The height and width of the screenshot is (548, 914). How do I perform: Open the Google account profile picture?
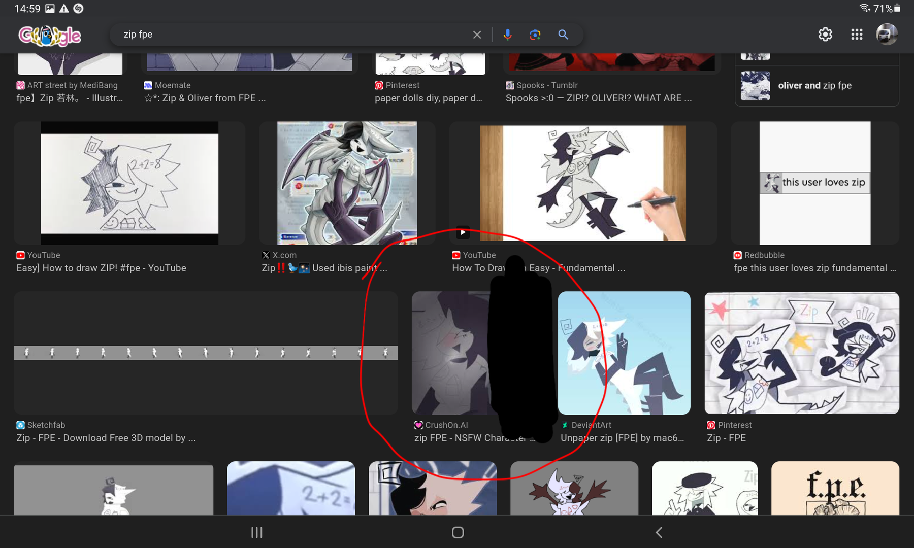coord(887,35)
